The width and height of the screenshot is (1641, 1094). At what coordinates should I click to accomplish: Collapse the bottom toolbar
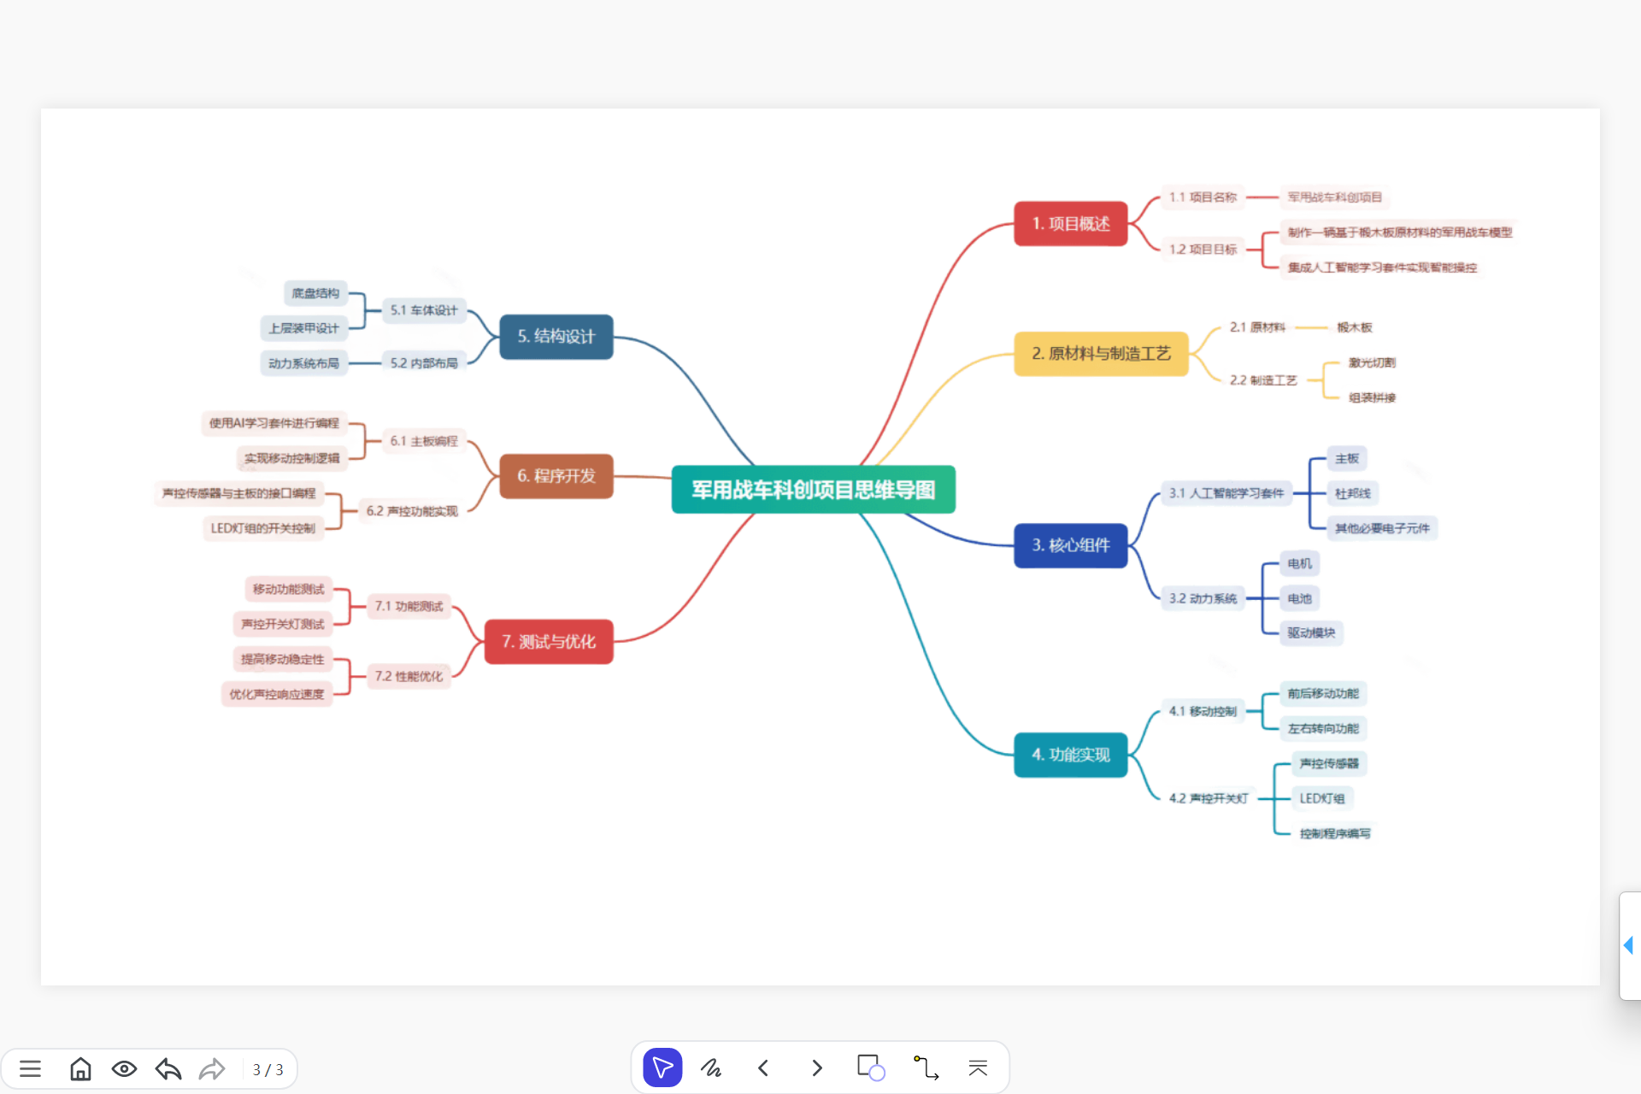(978, 1068)
